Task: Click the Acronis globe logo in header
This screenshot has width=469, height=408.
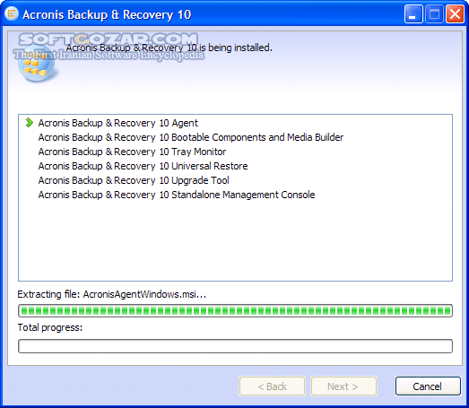Action: coord(36,65)
